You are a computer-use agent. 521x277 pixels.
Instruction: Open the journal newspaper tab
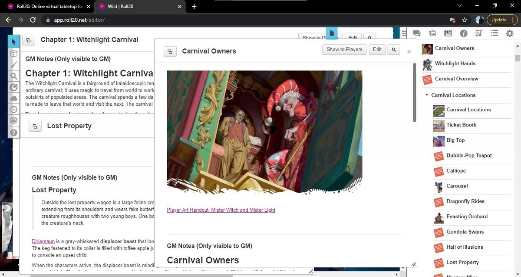click(448, 33)
